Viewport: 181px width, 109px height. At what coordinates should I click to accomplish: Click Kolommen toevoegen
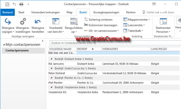pos(101,25)
